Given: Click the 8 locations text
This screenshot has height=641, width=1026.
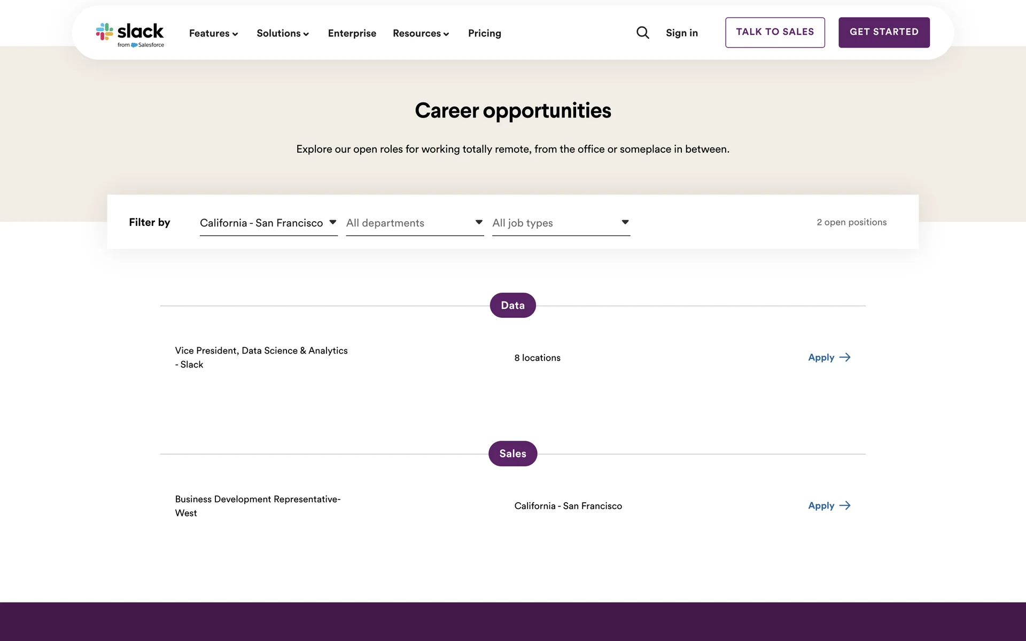Looking at the screenshot, I should (537, 358).
